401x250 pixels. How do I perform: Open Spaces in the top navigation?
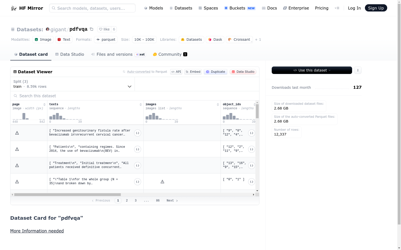click(x=208, y=8)
